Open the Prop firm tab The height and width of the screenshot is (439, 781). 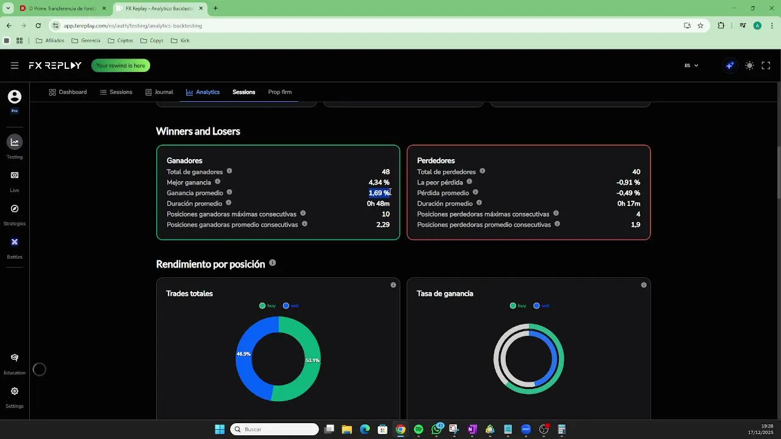tap(280, 92)
